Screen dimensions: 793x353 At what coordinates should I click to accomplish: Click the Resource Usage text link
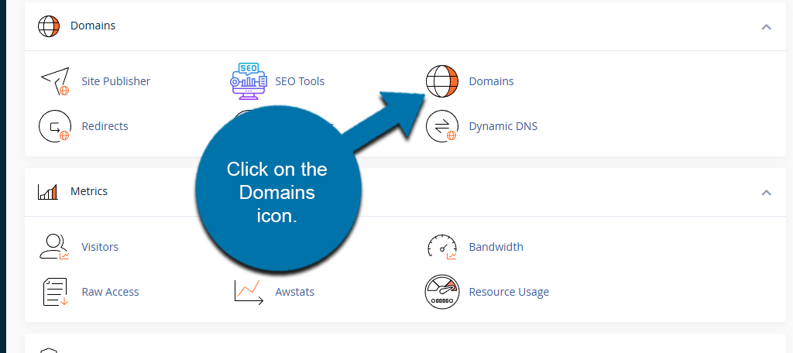509,292
